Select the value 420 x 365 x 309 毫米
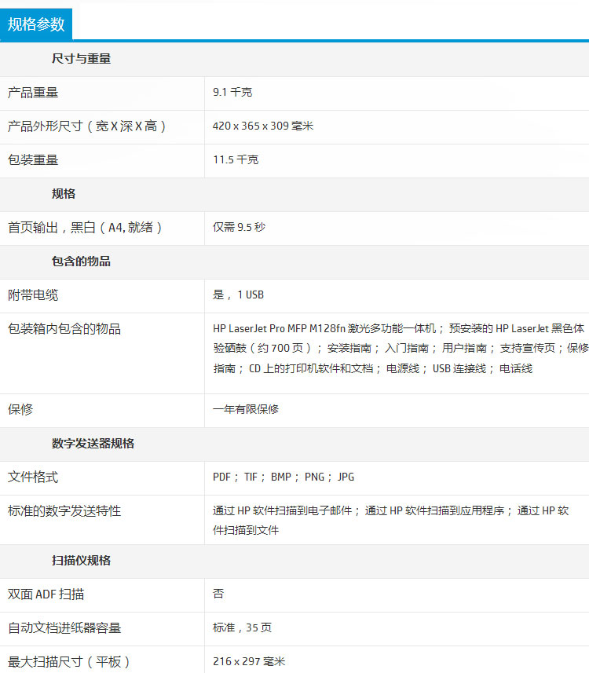 pos(263,126)
